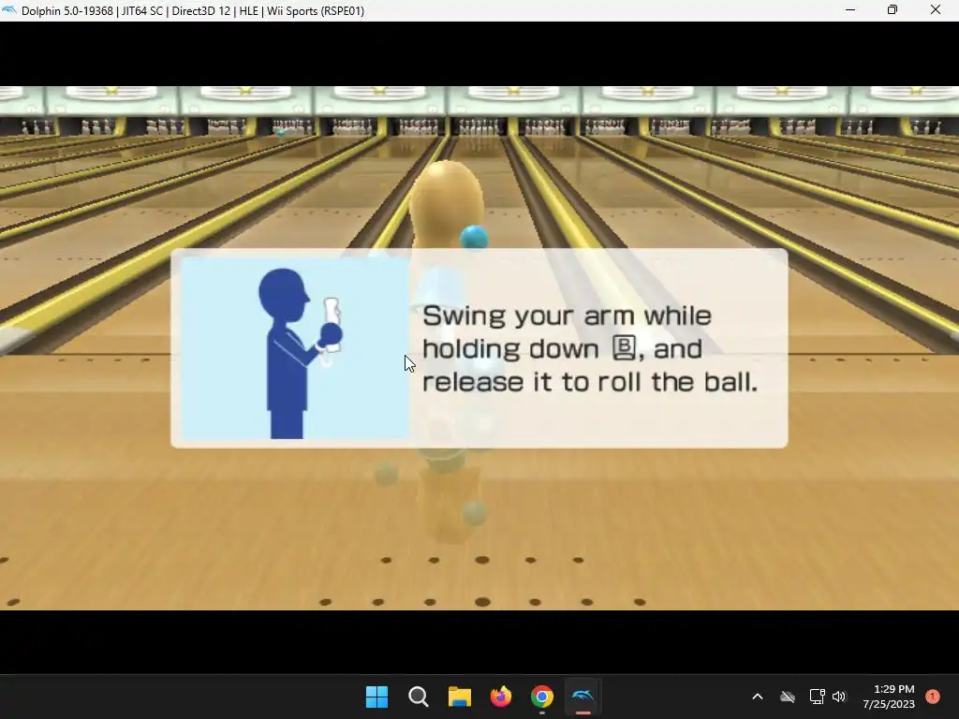Open the volume speaker tray icon
The width and height of the screenshot is (959, 719).
click(839, 697)
